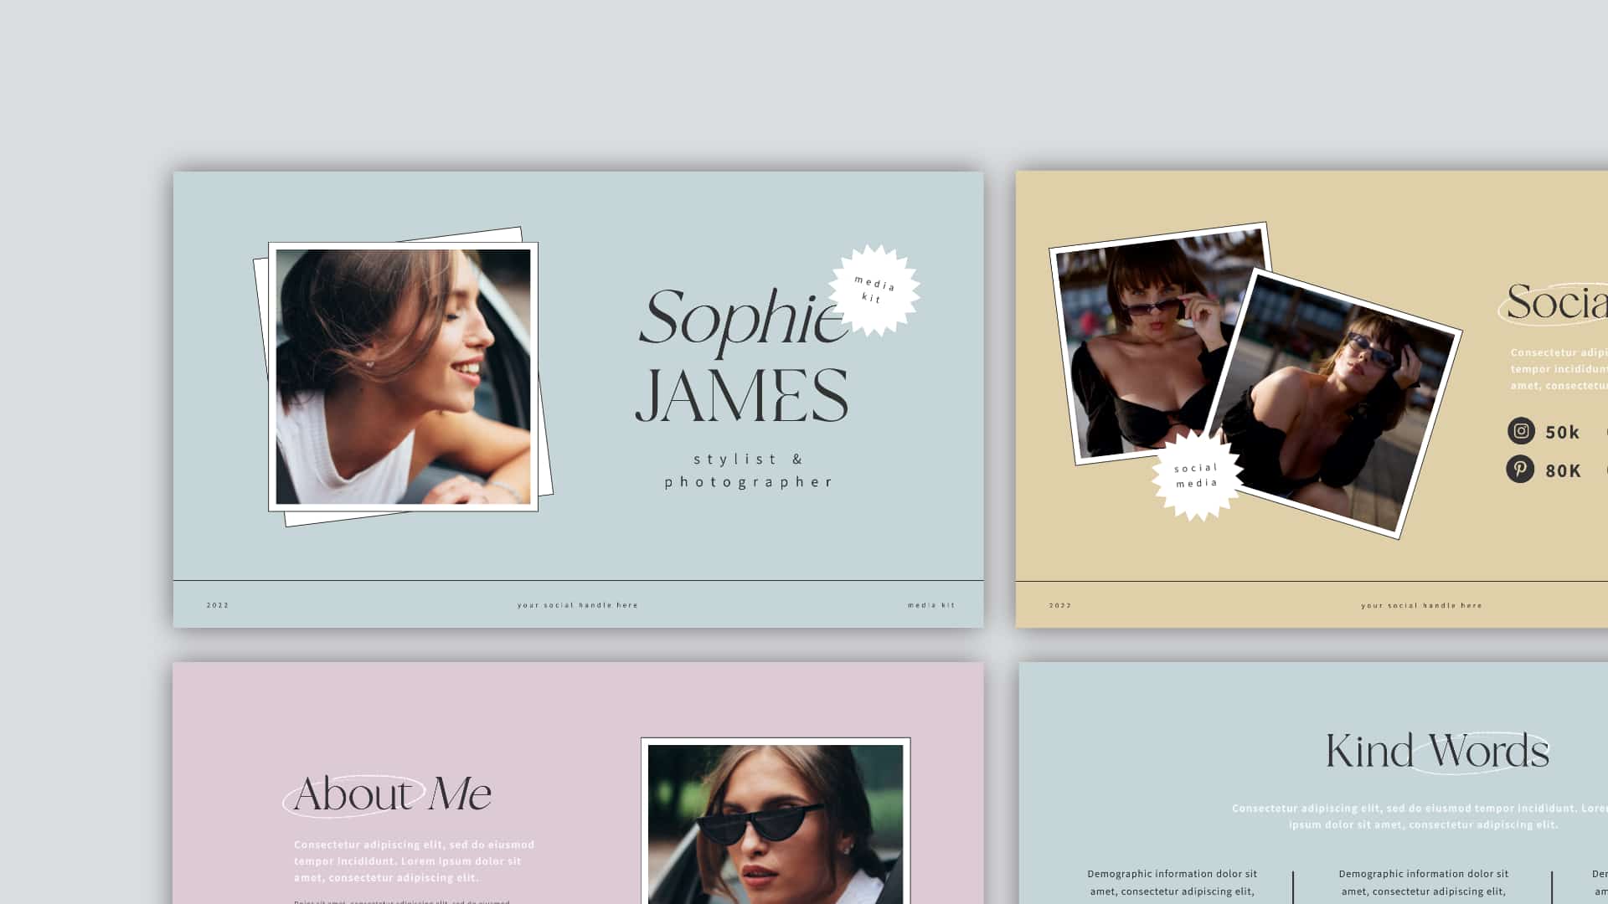Screen dimensions: 1608x904
Task: Click '2022' in the yellow slide footer
Action: 1060,605
